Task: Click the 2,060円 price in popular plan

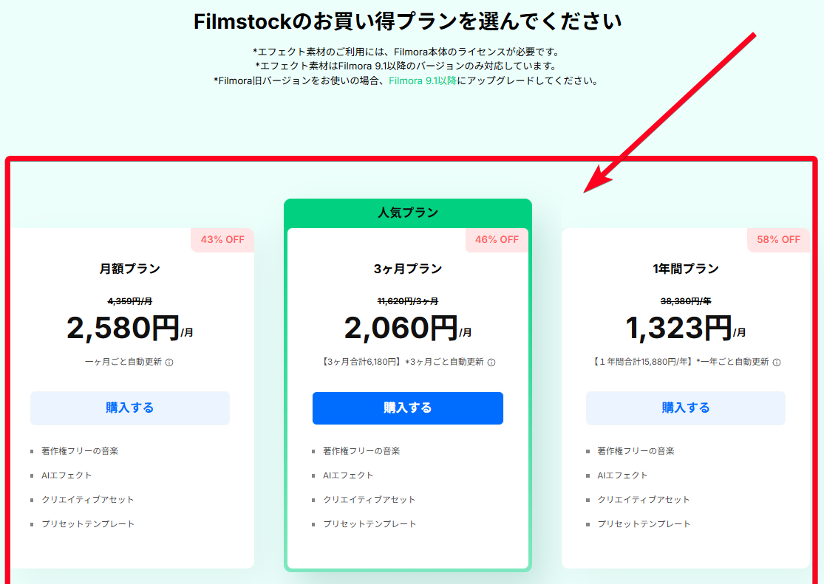Action: pyautogui.click(x=401, y=329)
